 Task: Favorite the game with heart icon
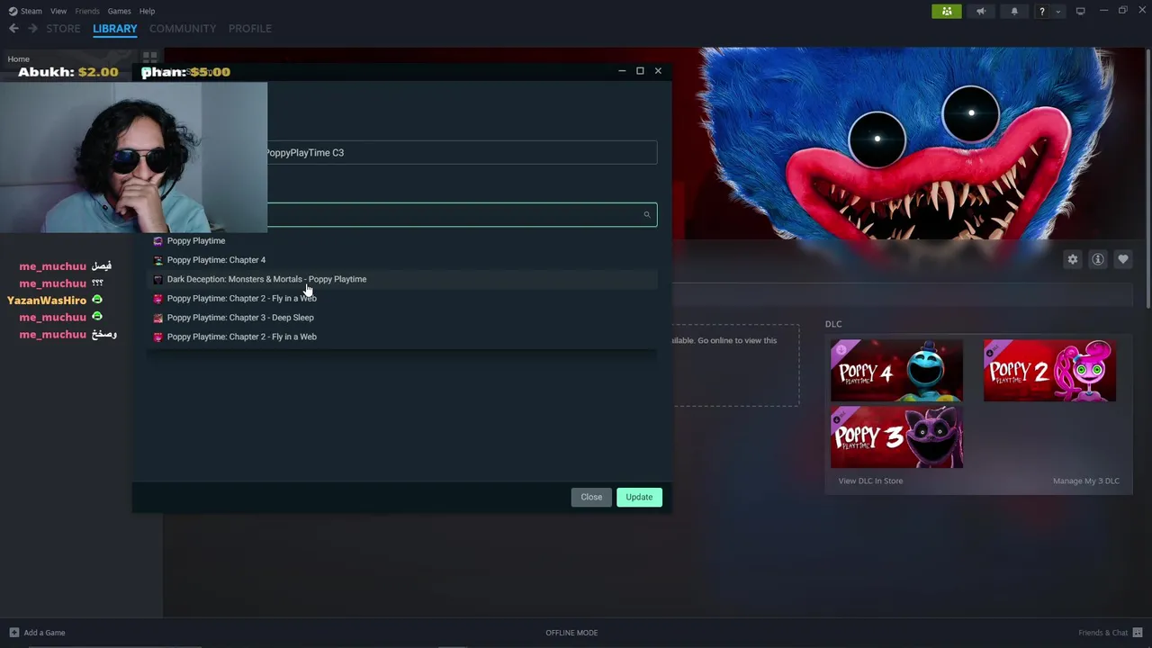point(1123,259)
